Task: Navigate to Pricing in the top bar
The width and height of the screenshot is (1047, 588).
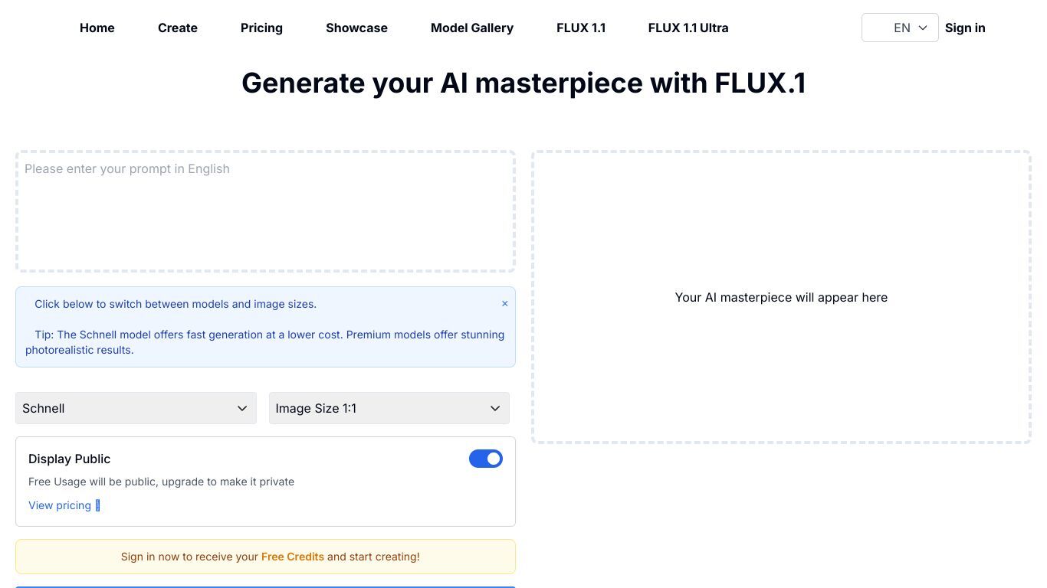Action: (x=261, y=28)
